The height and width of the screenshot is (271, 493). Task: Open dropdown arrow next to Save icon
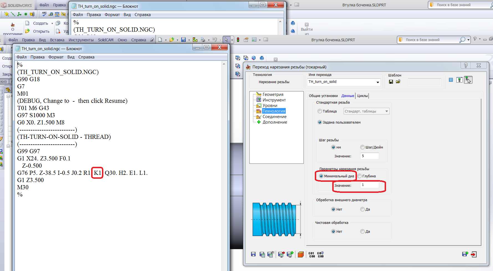[189, 40]
